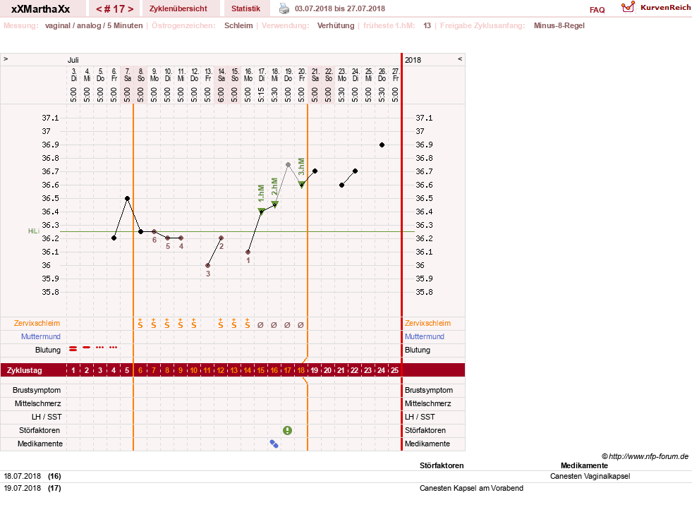Click the heavy bleeding symbol on cycle day 1
Viewport: 692px width, 507px height.
[73, 348]
